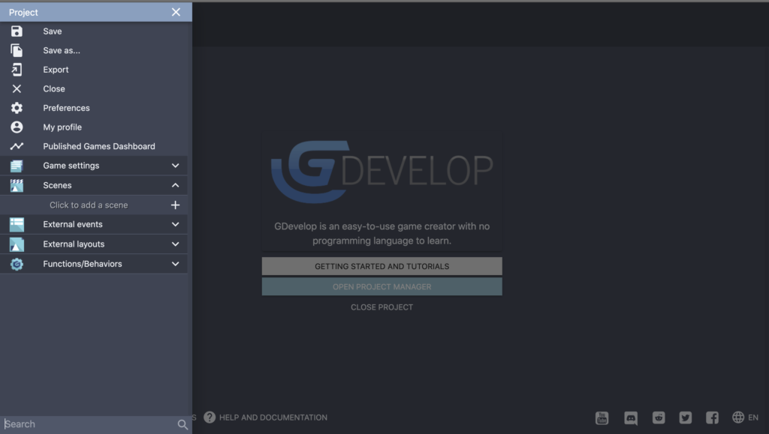Click Open Project Manager button
769x434 pixels.
(x=382, y=287)
